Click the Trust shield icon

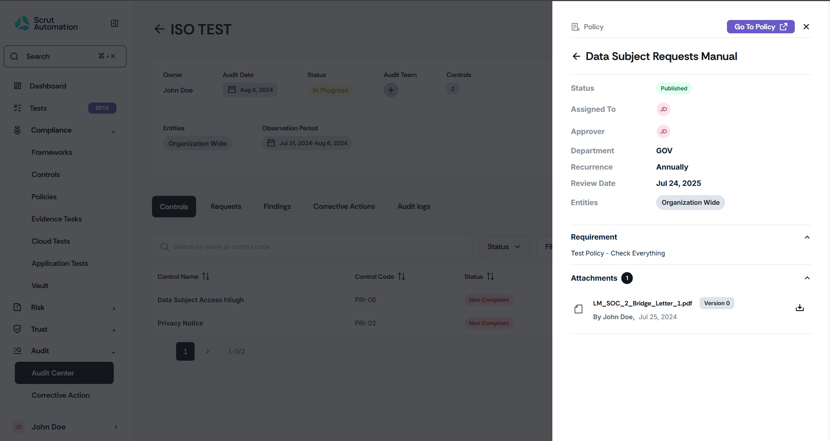coord(17,329)
